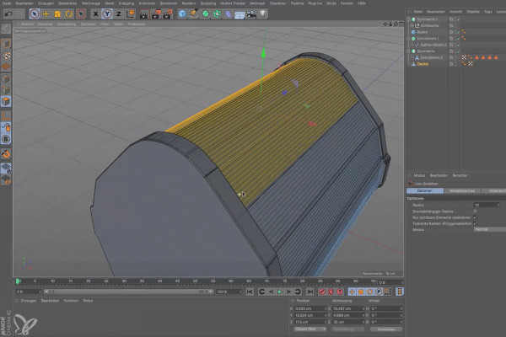Viewport: 506px width, 337px height.
Task: Select the Deckel object in object manager
Action: click(423, 64)
